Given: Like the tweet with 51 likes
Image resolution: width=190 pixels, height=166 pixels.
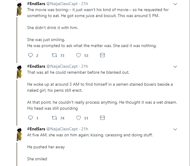Looking at the screenshot, I should pos(79,118).
